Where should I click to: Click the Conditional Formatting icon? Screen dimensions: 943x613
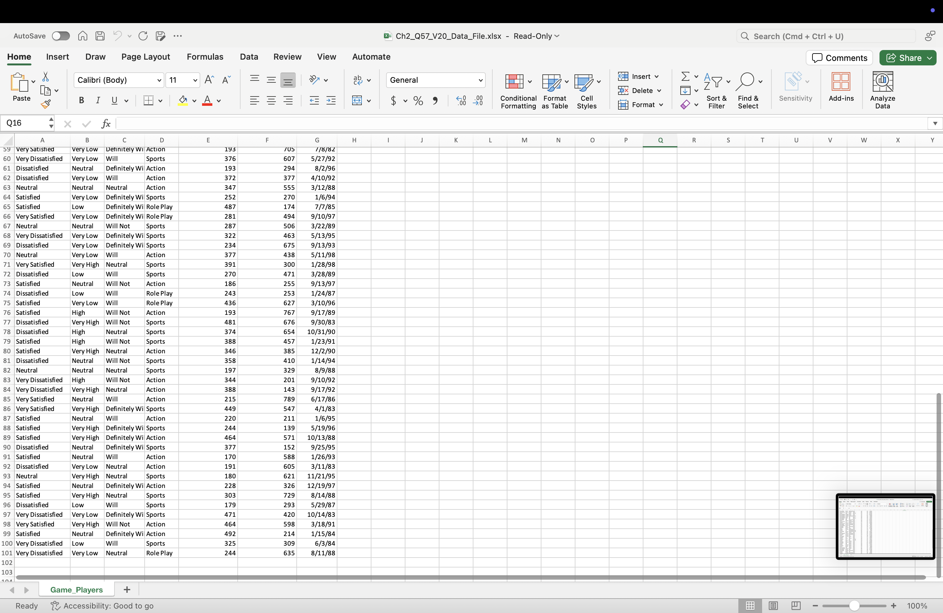click(514, 81)
